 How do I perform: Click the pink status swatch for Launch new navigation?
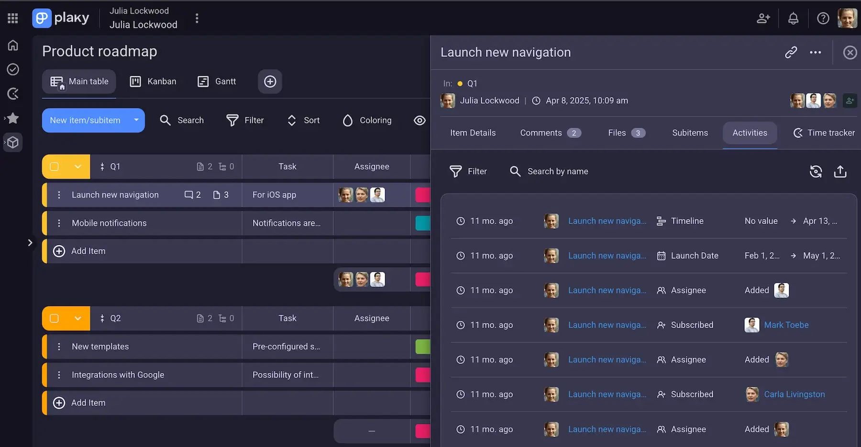(422, 195)
